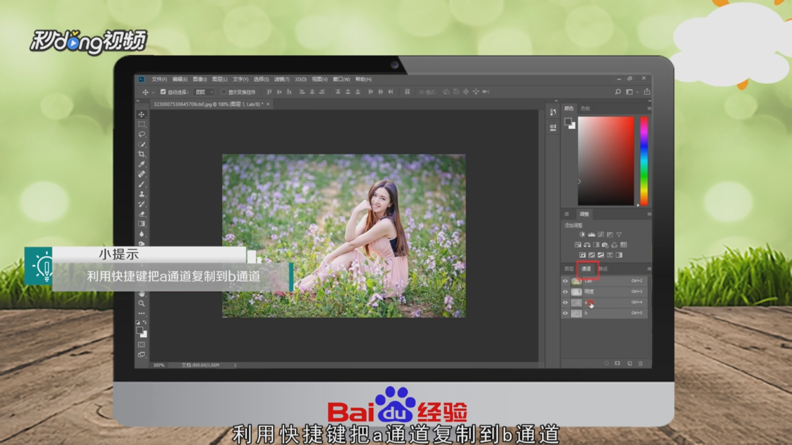
Task: Switch to the 图层 panel tab
Action: pos(569,269)
